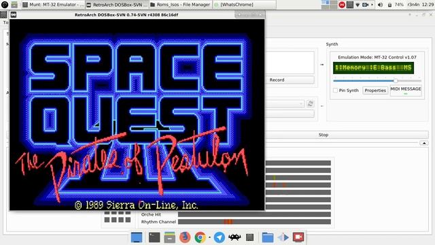This screenshot has width=435, height=245.
Task: Open the volume speaker tray icon
Action: pos(381,5)
